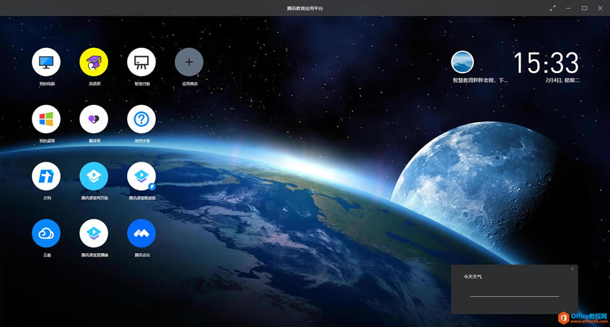
Task: Minimize the 腾讯教育应用平台 window
Action: 569,8
